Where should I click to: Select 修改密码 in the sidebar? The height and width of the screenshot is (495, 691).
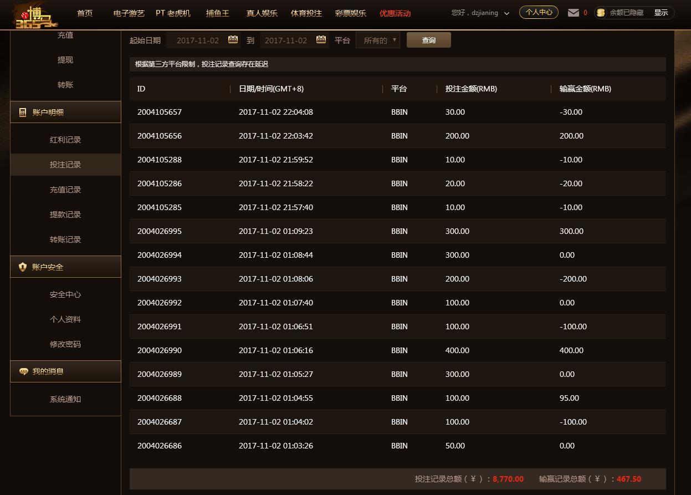pyautogui.click(x=65, y=344)
